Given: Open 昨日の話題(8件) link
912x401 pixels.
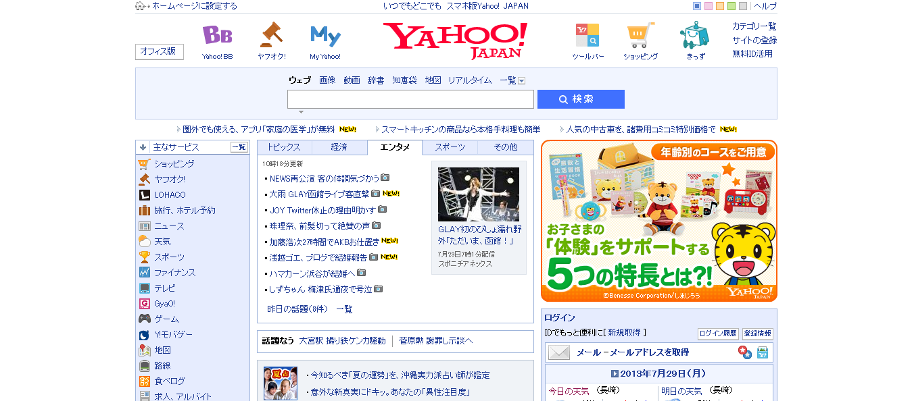Looking at the screenshot, I should pyautogui.click(x=297, y=309).
